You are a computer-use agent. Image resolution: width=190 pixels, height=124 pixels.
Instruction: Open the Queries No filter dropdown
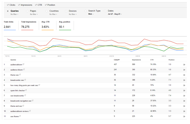coord(14,14)
